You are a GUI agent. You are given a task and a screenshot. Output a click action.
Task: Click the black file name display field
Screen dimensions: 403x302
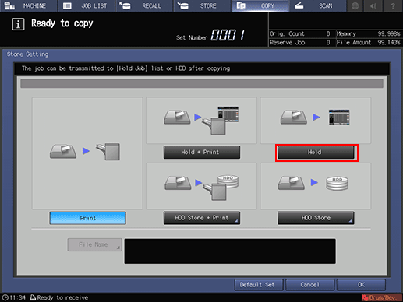[230, 251]
